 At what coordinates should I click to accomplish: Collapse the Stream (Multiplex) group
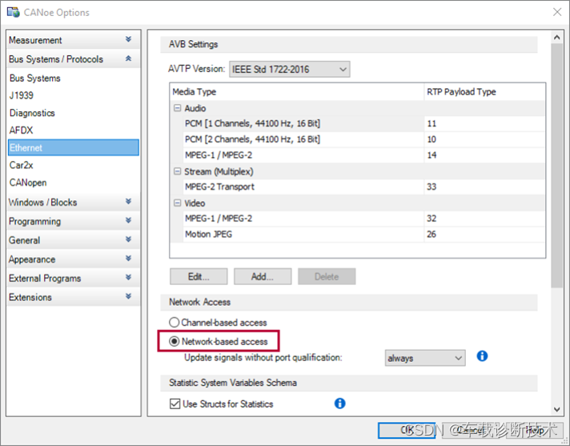(177, 171)
